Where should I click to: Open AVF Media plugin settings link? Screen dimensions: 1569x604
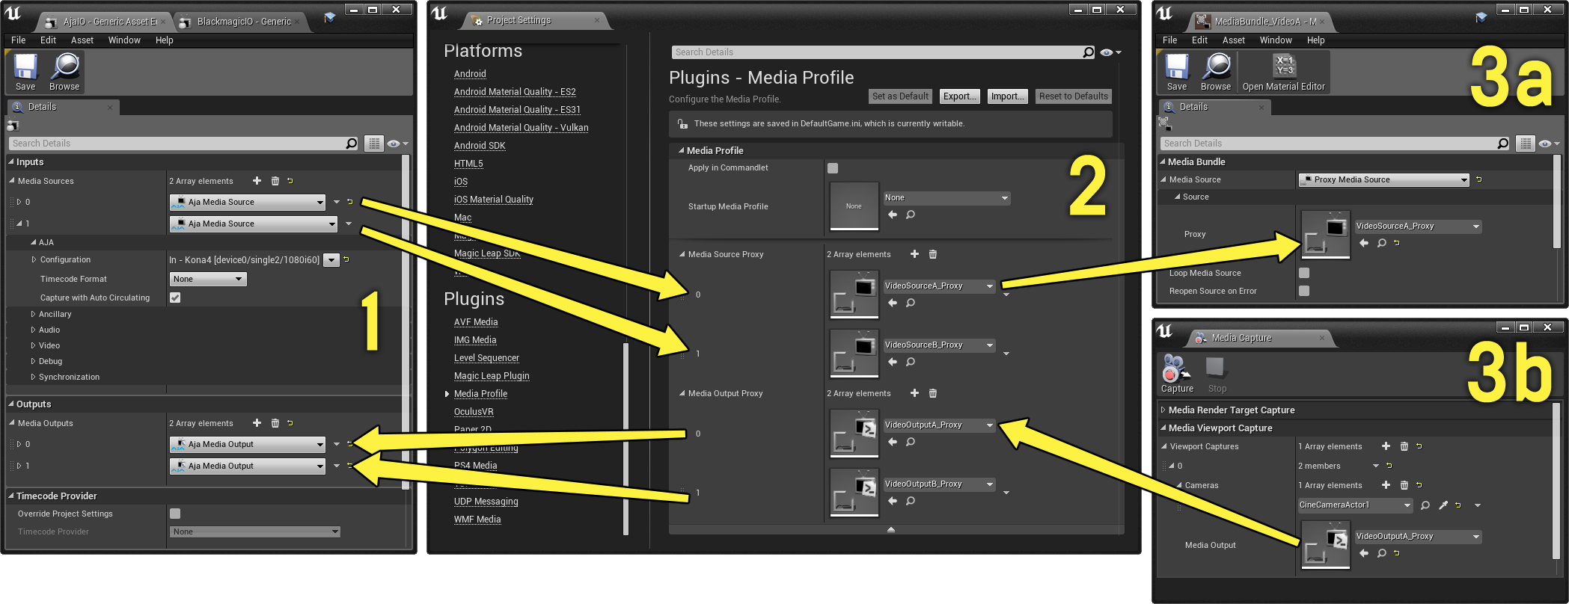[476, 322]
